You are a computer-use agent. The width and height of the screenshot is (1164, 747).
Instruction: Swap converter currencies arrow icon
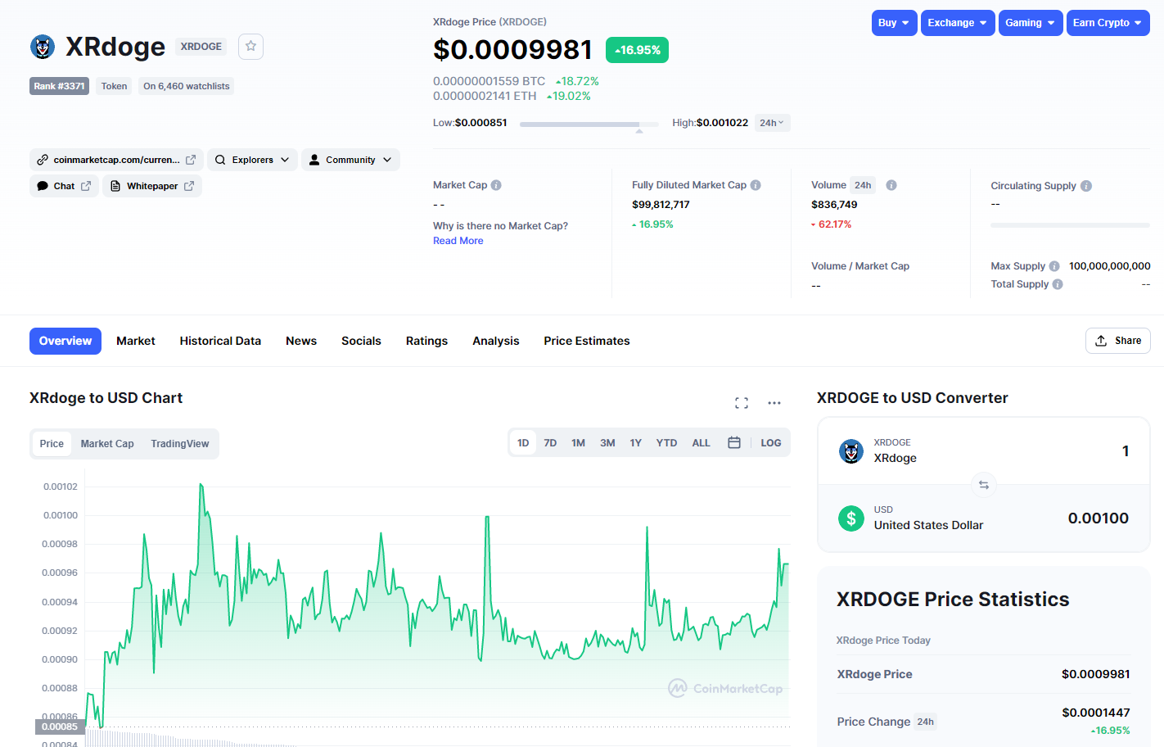(984, 485)
